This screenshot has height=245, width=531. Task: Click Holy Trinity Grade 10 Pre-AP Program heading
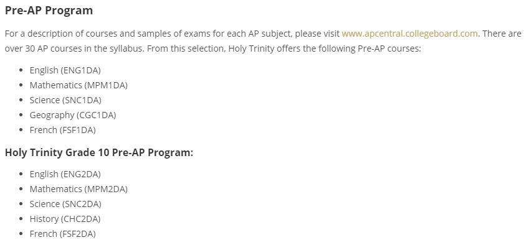pyautogui.click(x=99, y=152)
